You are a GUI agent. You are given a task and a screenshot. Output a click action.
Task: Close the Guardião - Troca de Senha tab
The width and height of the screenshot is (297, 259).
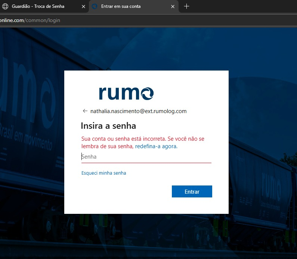click(83, 7)
